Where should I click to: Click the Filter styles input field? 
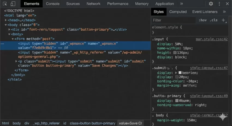point(174,20)
